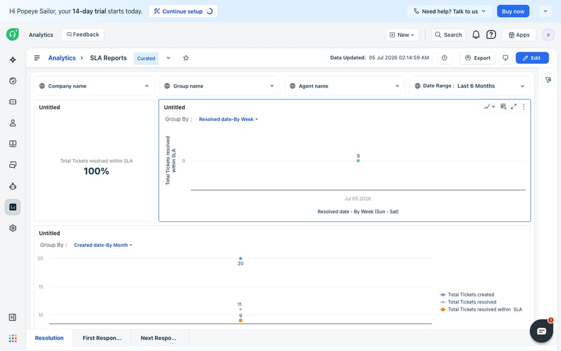Open the Dashboard gauge icon in sidebar
561x351 pixels.
point(13,81)
